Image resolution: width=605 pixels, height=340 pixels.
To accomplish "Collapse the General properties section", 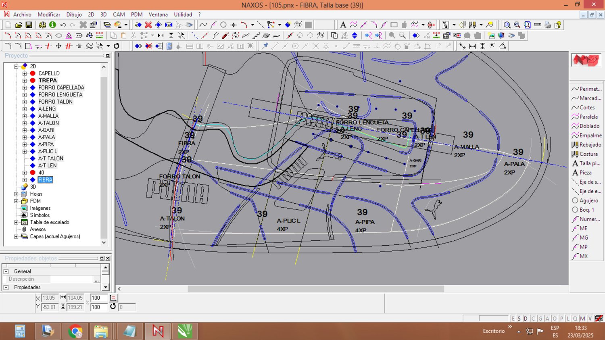I will pos(6,271).
